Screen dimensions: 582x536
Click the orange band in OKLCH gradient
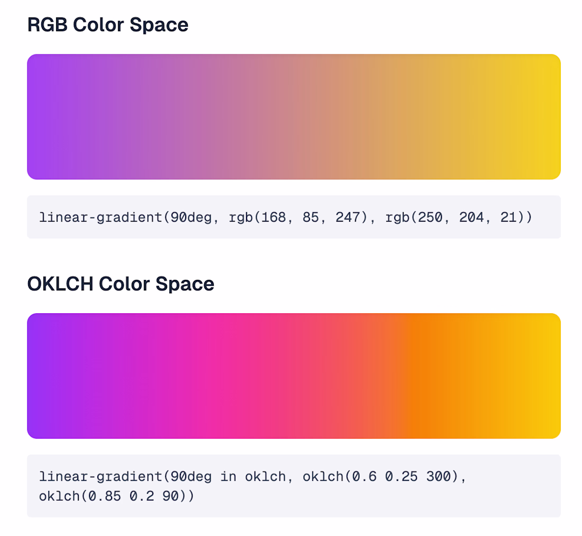click(x=418, y=376)
